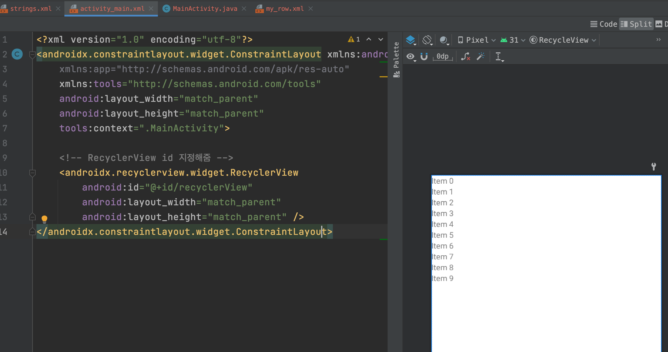
Task: Click the 0dp default margins button
Action: click(x=443, y=56)
